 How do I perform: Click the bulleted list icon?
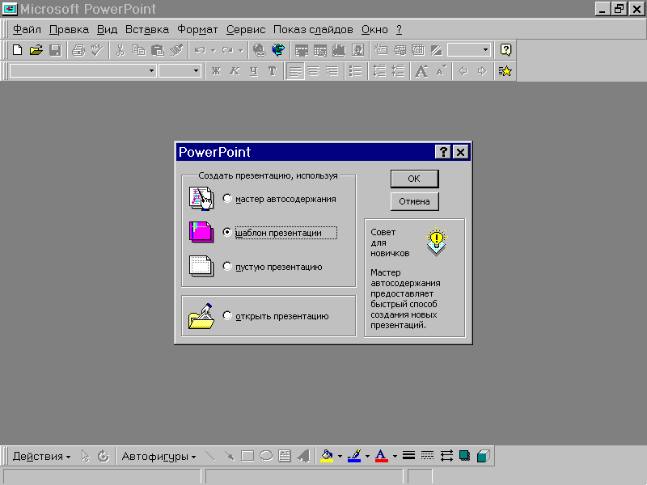click(355, 71)
